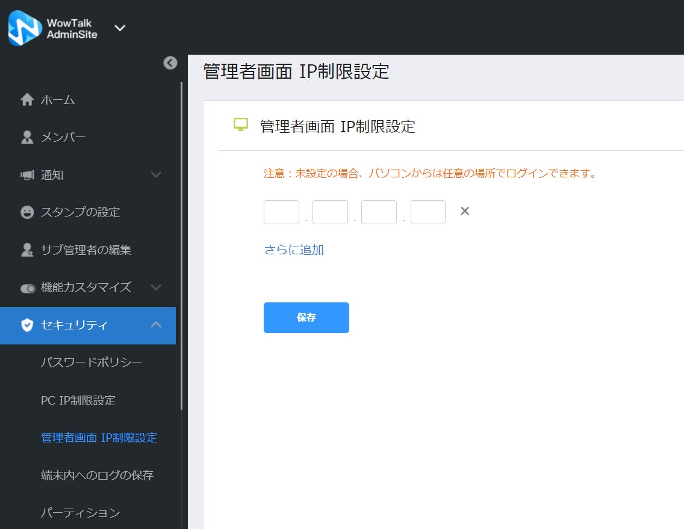Collapse the セキュリティ section chevron
The height and width of the screenshot is (529, 684).
tap(156, 325)
